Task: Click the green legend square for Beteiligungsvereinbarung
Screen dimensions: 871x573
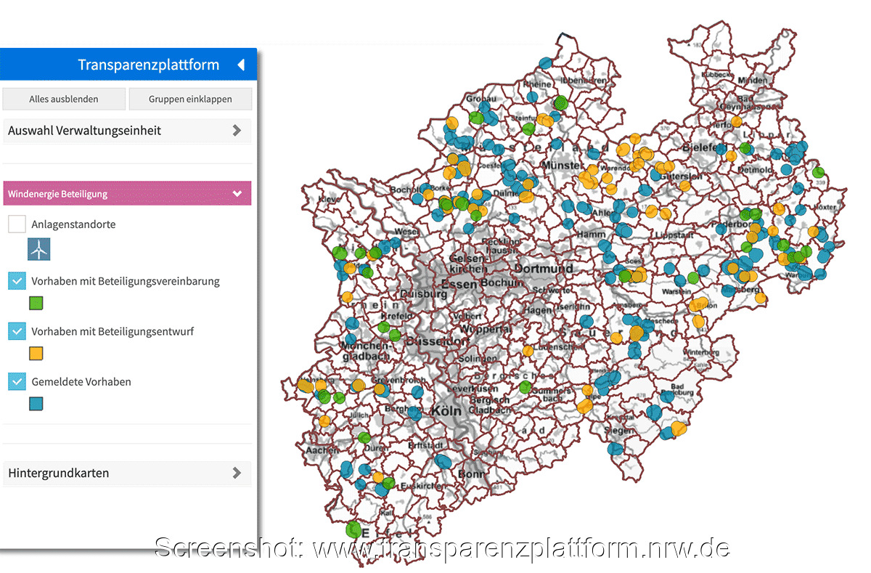Action: [36, 303]
